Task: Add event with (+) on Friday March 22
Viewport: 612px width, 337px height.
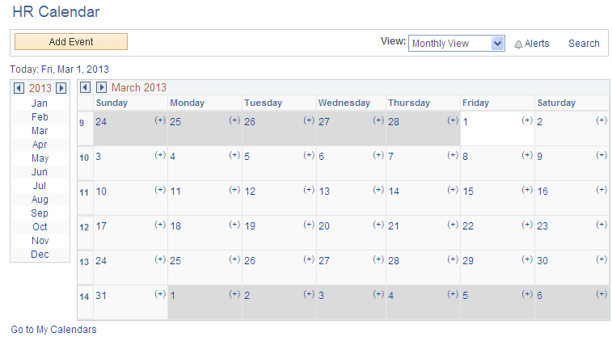Action: click(527, 225)
